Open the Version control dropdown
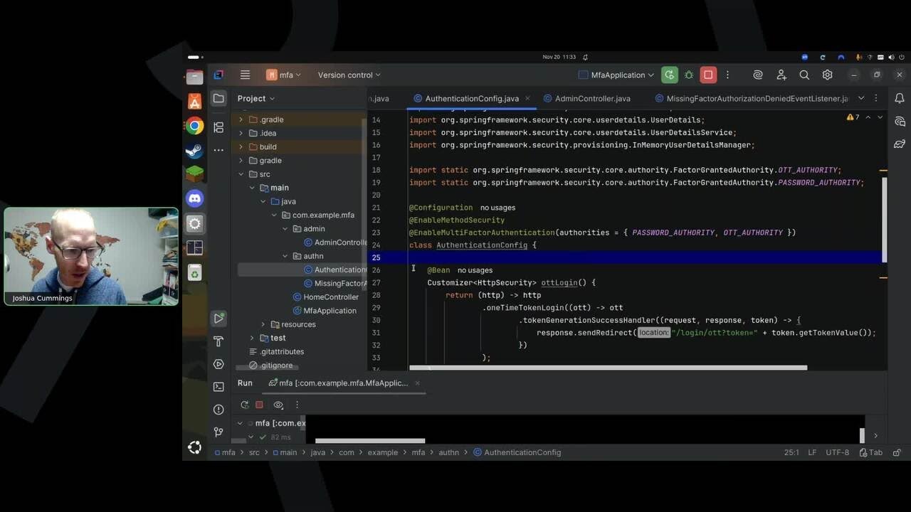 (x=349, y=75)
